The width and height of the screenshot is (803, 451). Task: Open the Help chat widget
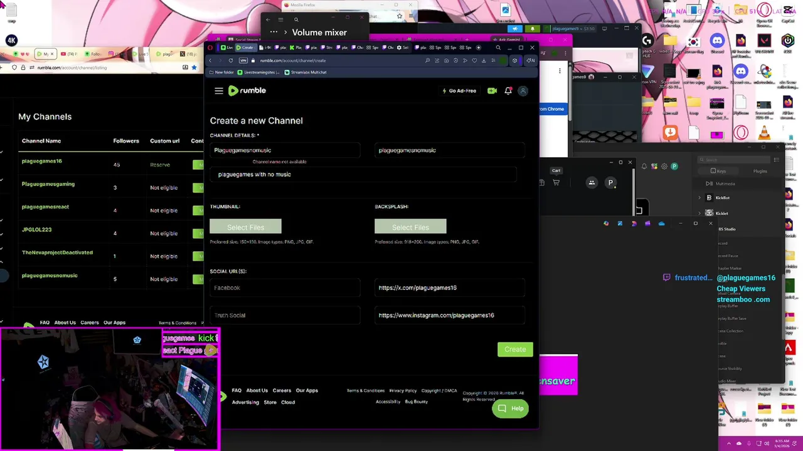510,408
